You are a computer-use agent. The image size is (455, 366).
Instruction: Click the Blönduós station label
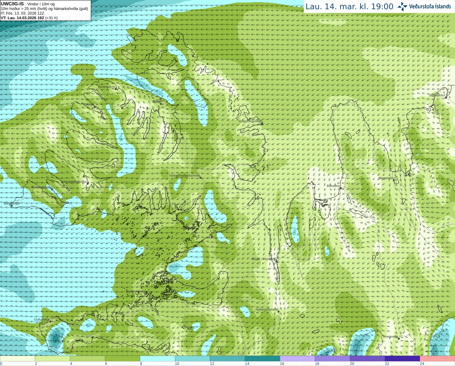(x=333, y=186)
